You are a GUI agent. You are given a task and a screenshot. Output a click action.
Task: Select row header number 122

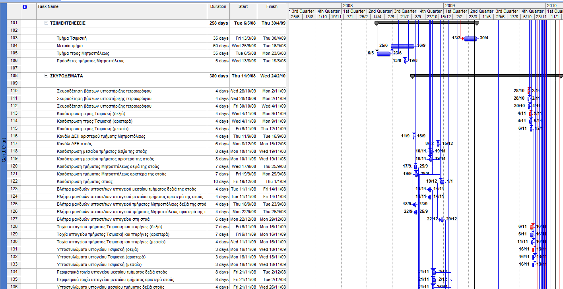[x=14, y=181]
